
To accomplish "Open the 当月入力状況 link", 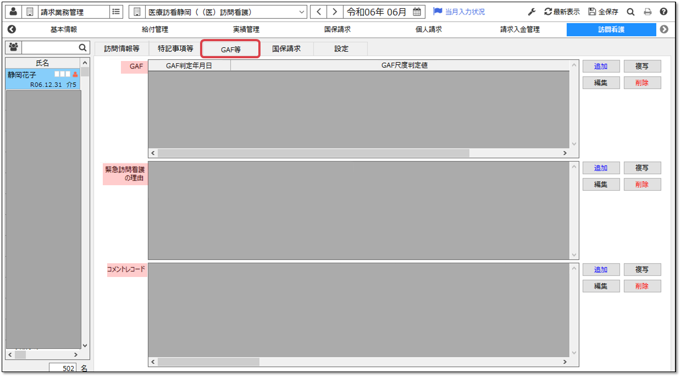I will (x=459, y=12).
